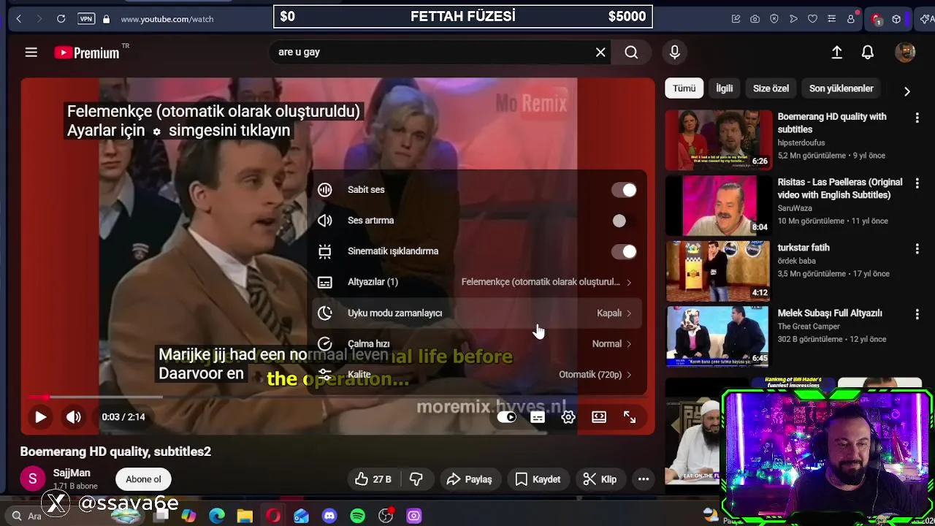Open Çalma hızı submenu
The width and height of the screenshot is (935, 526).
point(478,343)
